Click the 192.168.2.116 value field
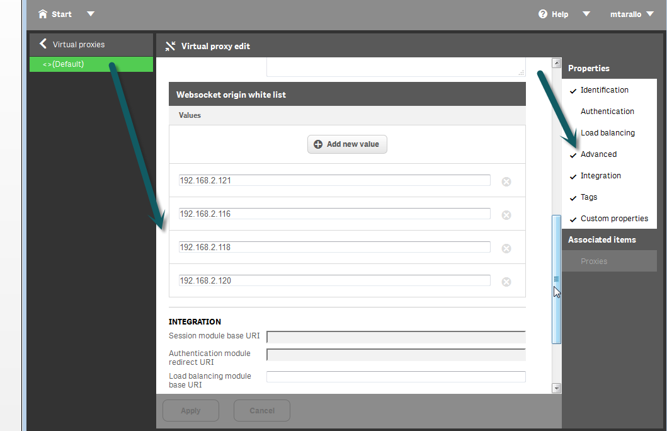This screenshot has height=431, width=667. pyautogui.click(x=334, y=214)
